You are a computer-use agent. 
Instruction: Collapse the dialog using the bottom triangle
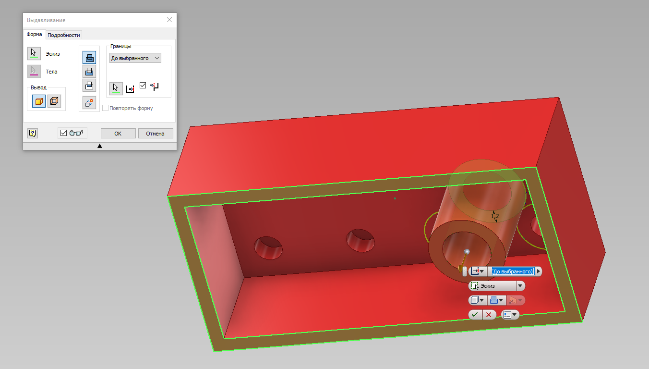coord(100,146)
